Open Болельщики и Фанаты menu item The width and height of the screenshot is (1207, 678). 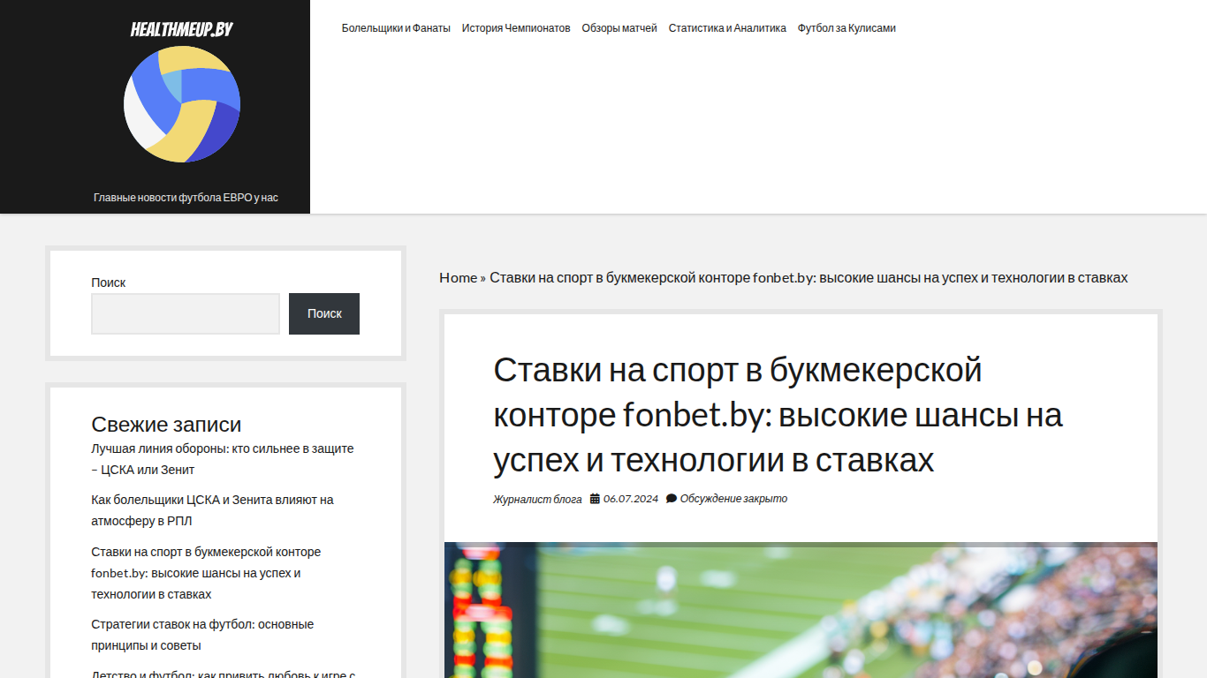pyautogui.click(x=396, y=28)
